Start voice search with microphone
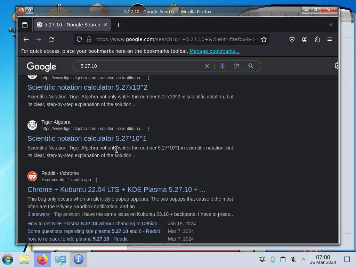356x267 pixels. click(222, 66)
